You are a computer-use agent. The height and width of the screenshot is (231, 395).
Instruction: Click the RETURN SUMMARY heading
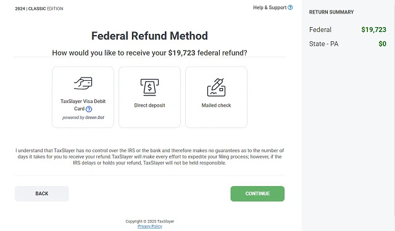[331, 12]
